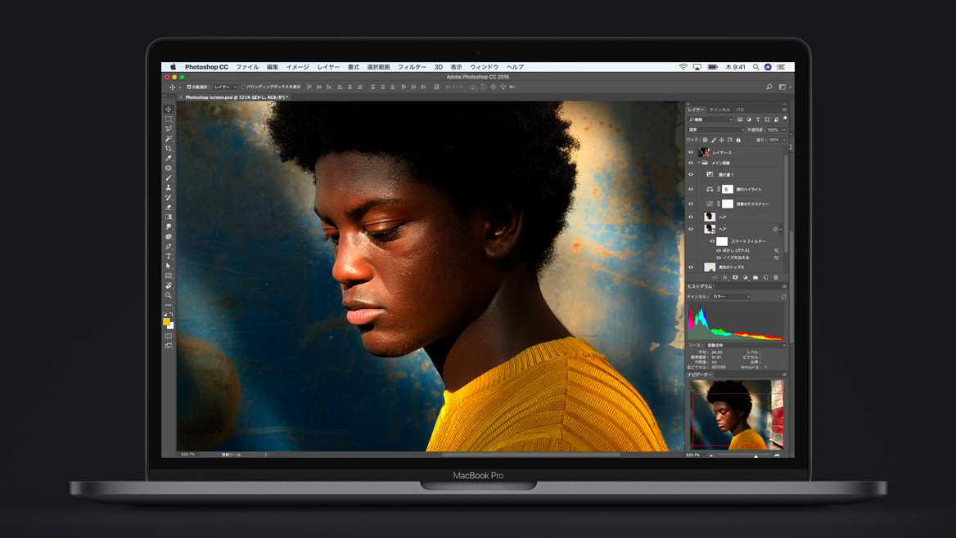Select the Path Selection arrow tool
The height and width of the screenshot is (538, 956).
point(169,266)
